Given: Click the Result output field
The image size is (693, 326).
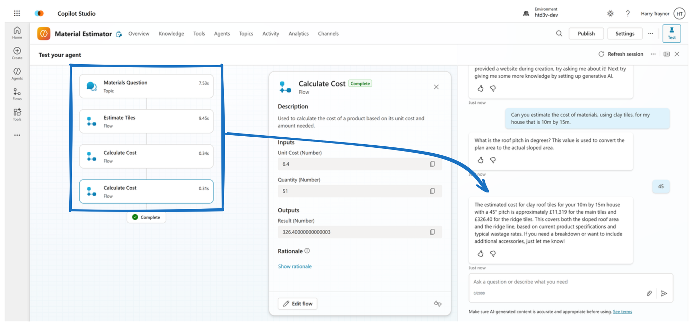Looking at the screenshot, I should click(360, 232).
